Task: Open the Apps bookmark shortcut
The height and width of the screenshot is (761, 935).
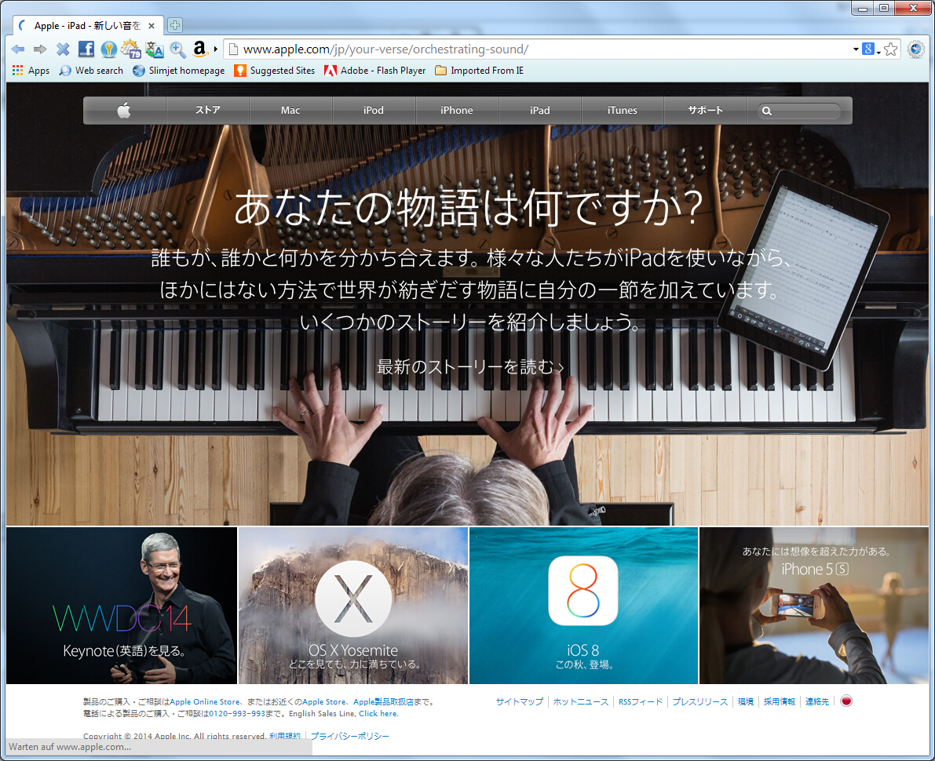Action: (x=31, y=71)
